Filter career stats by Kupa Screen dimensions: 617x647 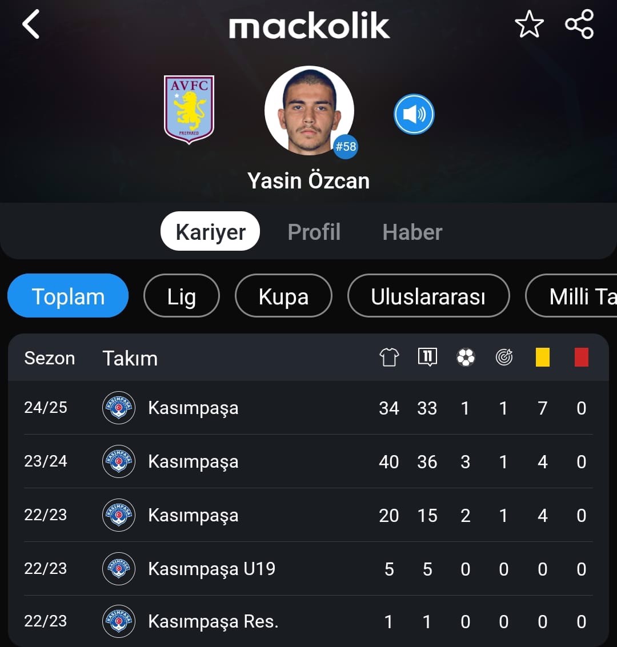pos(283,296)
